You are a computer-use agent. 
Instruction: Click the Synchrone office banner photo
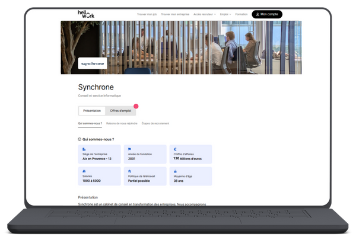181,47
